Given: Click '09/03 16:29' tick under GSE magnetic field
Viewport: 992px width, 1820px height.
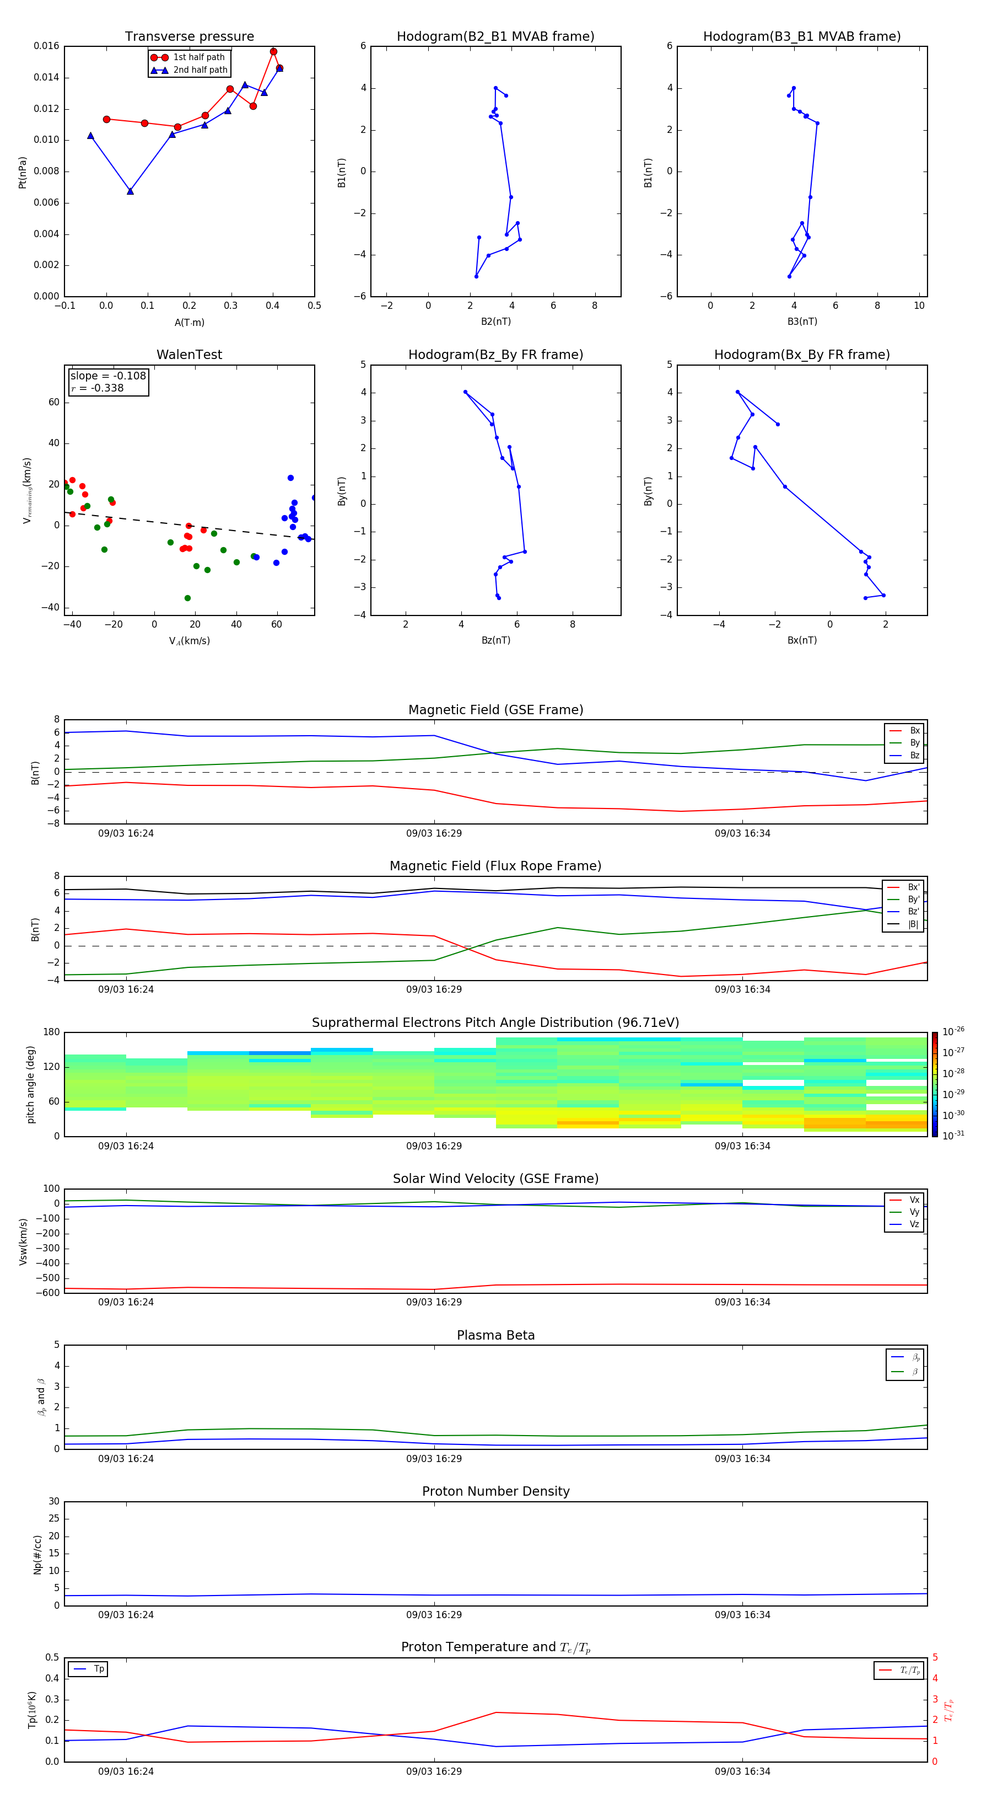Looking at the screenshot, I should pyautogui.click(x=434, y=834).
